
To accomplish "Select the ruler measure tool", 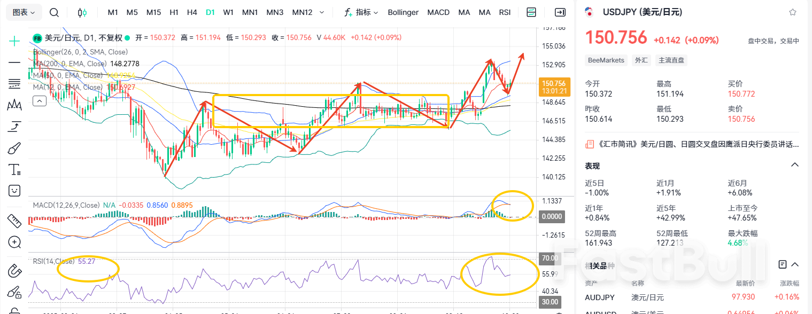I will pos(14,220).
